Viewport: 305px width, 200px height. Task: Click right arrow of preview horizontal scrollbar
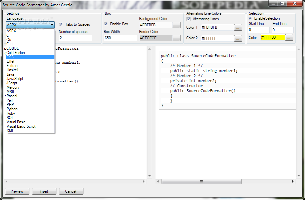[293, 181]
